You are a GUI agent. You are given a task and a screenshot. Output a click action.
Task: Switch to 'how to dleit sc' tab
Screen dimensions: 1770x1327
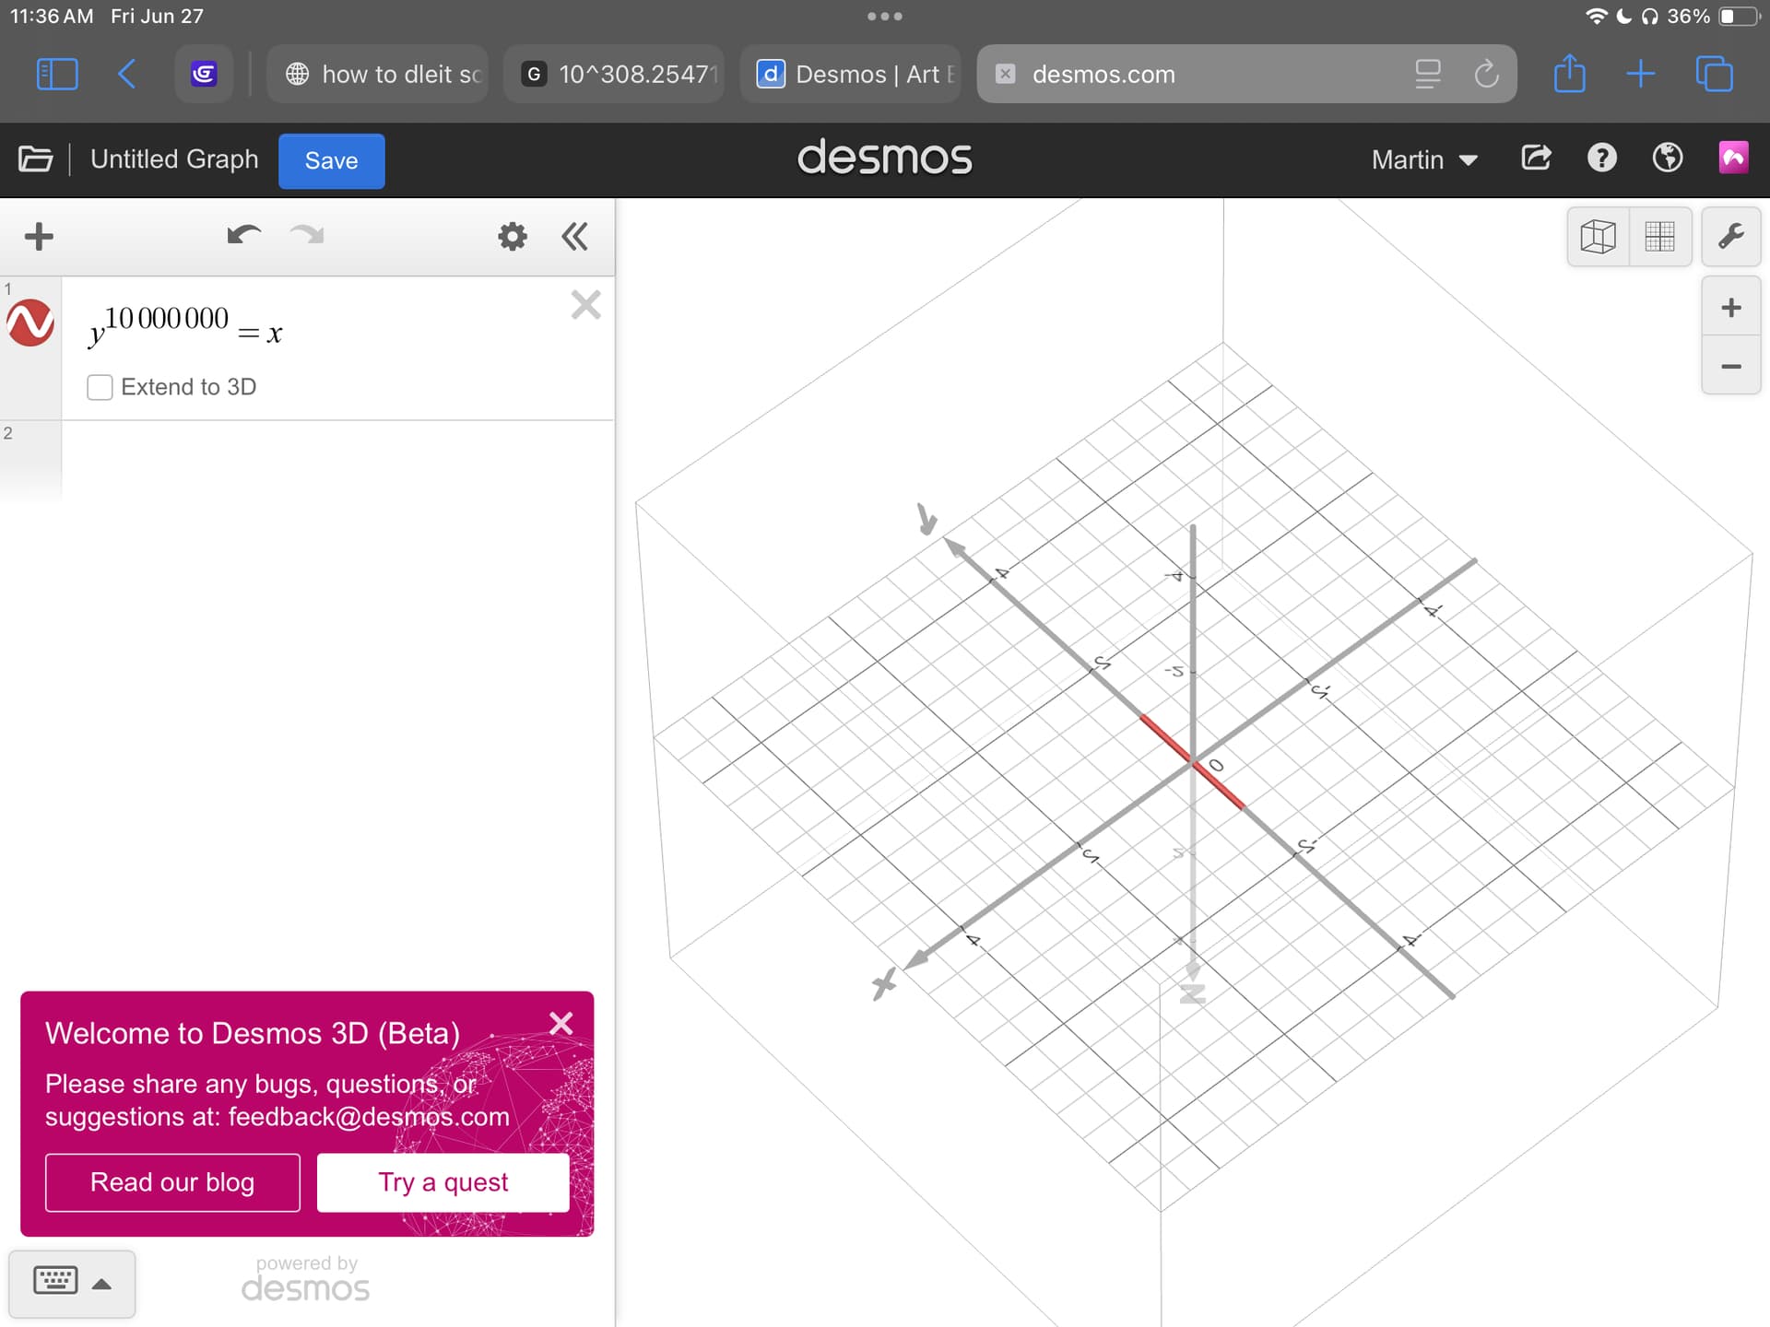pyautogui.click(x=378, y=74)
